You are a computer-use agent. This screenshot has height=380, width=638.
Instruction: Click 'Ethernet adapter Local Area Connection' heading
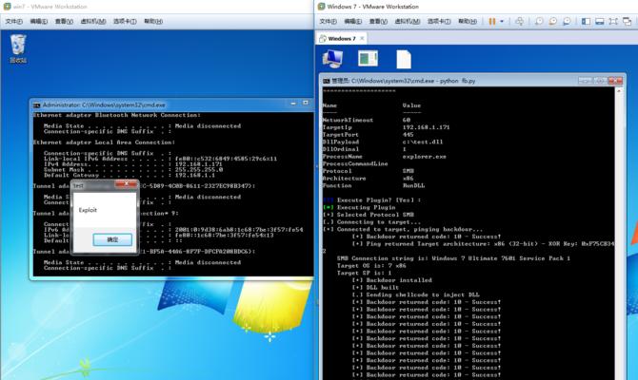pos(104,142)
